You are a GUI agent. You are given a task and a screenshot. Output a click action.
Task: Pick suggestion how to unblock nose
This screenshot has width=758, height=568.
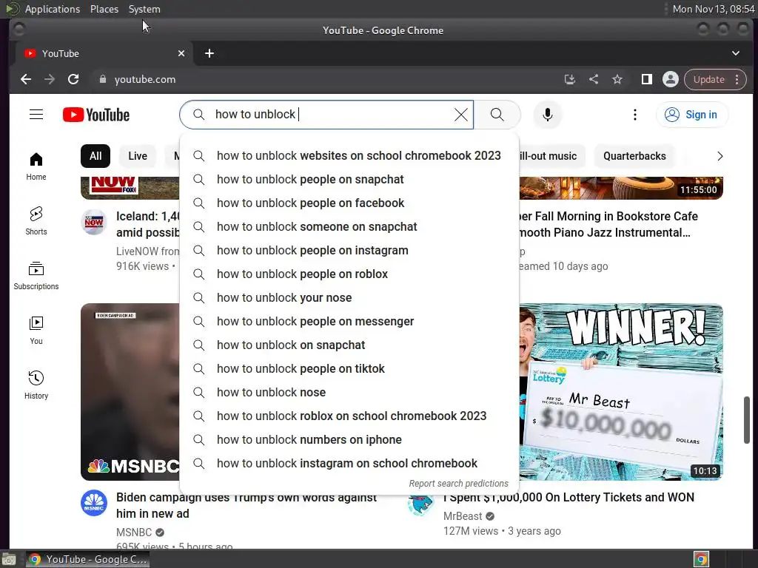[x=349, y=392]
